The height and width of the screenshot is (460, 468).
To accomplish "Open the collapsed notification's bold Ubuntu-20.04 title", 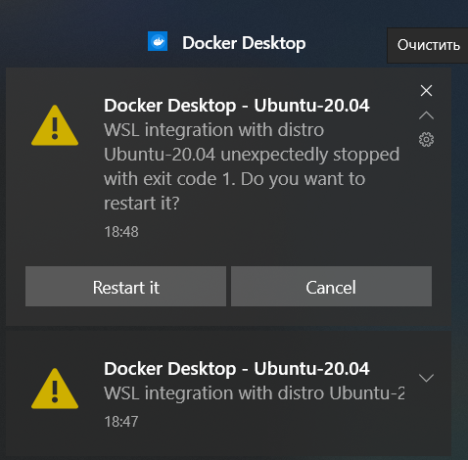I will [237, 369].
